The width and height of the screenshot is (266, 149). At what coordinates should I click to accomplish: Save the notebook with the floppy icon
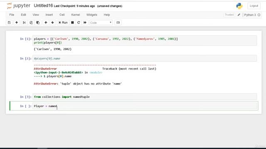[x=9, y=22]
